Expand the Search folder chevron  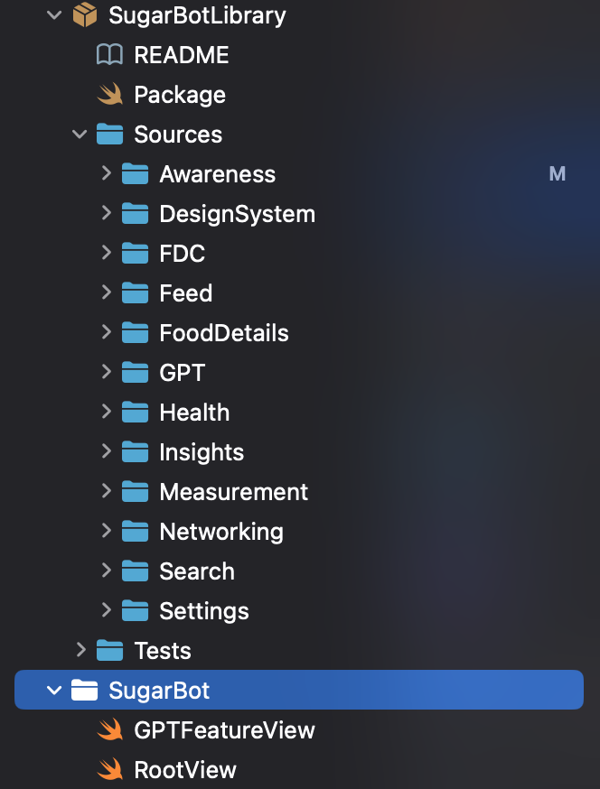tap(107, 571)
